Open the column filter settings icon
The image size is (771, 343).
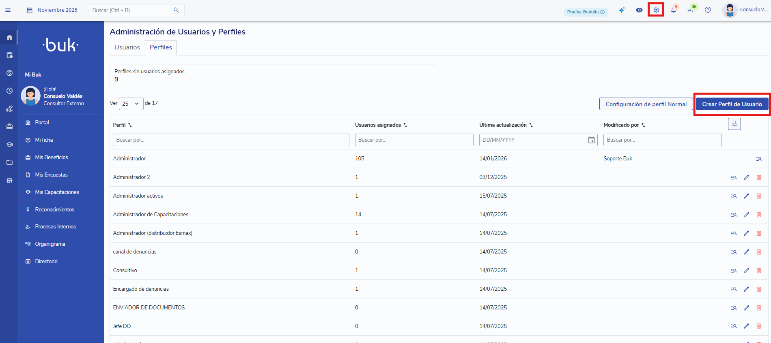click(x=734, y=124)
